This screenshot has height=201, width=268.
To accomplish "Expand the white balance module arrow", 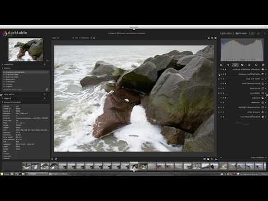I will click(x=266, y=112).
